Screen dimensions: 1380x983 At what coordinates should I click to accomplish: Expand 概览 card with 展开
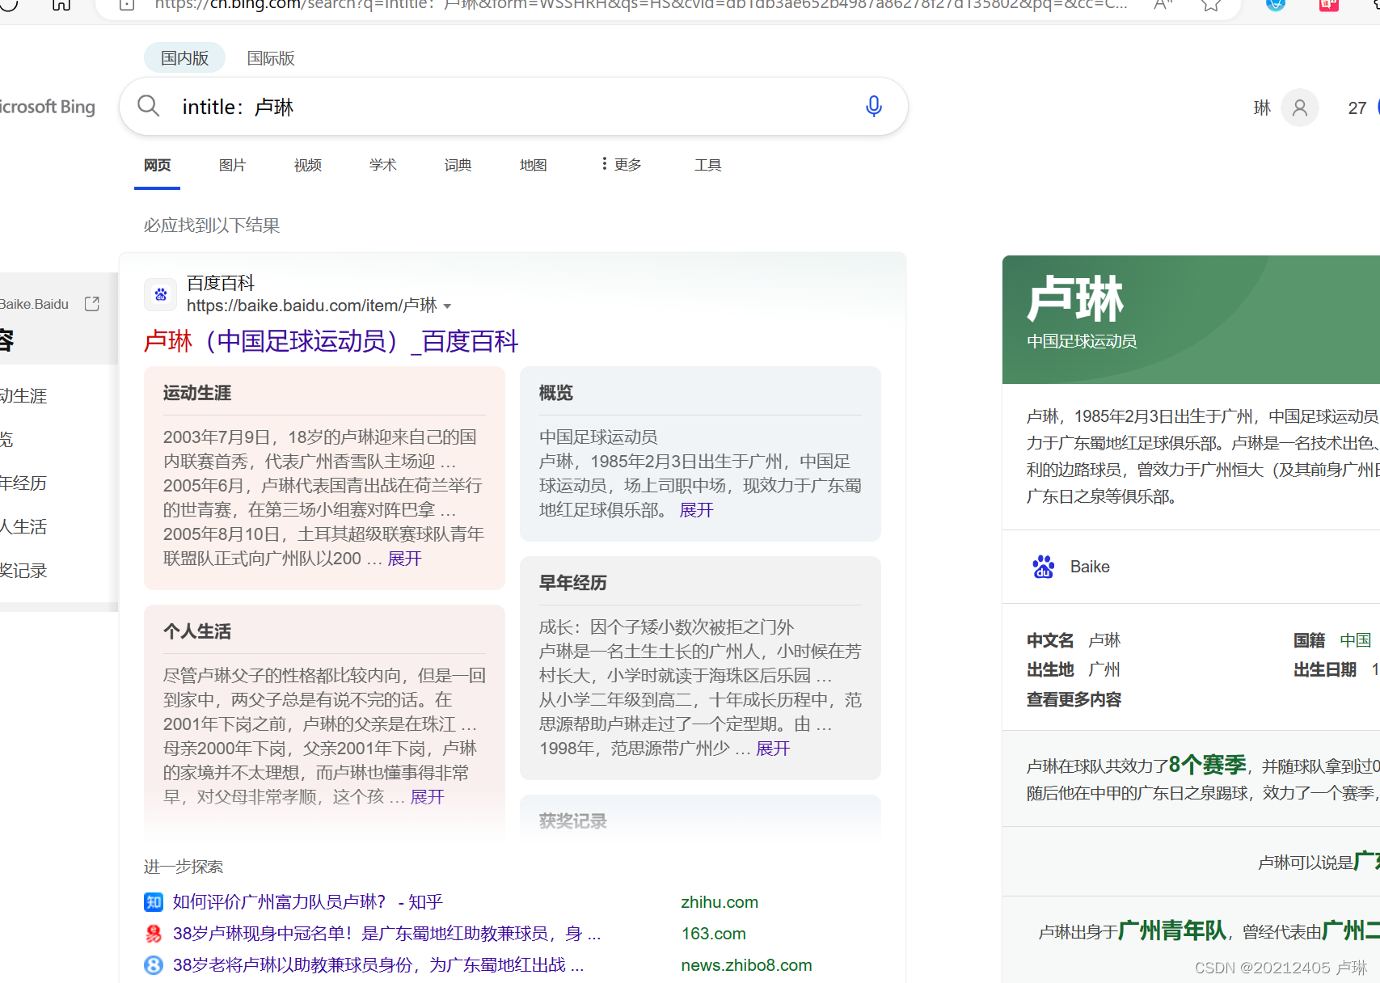pyautogui.click(x=697, y=510)
